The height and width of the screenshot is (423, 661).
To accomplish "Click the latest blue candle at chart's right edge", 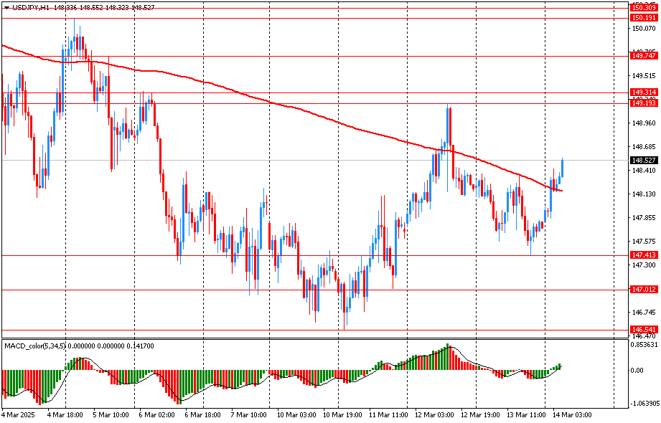I will click(x=563, y=168).
